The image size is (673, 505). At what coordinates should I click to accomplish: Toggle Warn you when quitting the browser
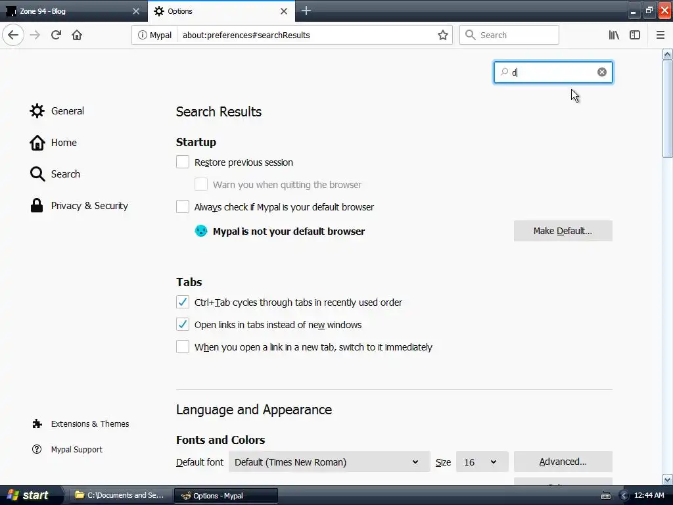click(x=201, y=185)
